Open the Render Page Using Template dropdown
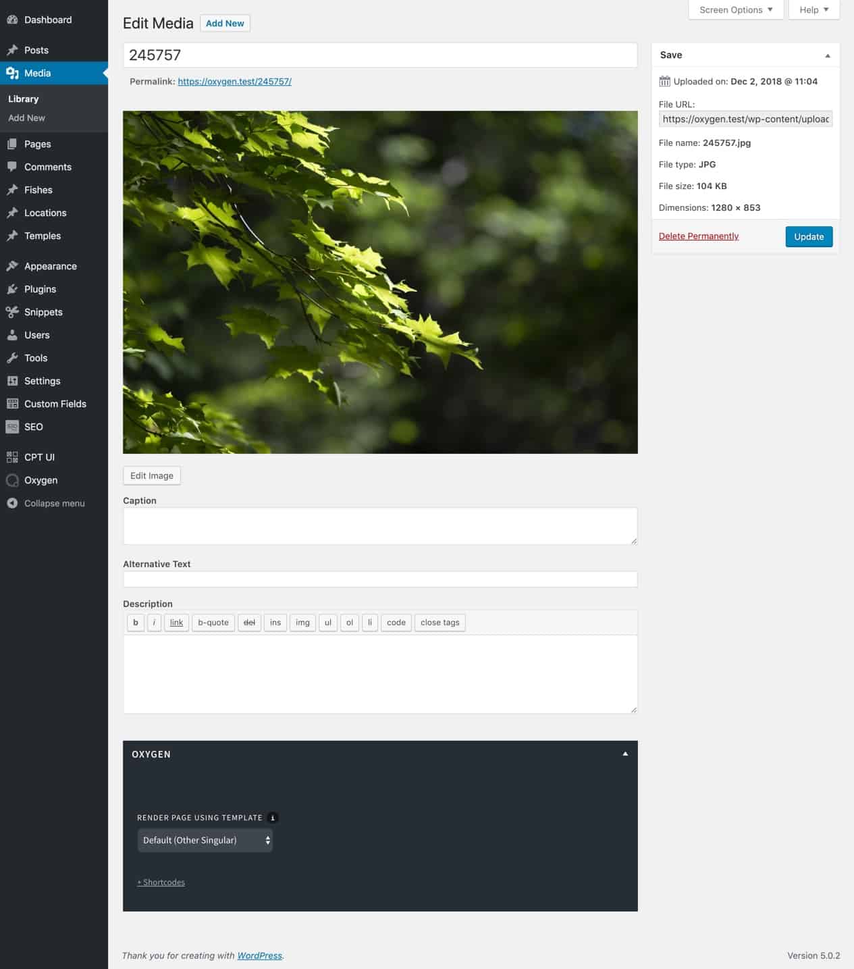The height and width of the screenshot is (969, 854). pos(205,840)
